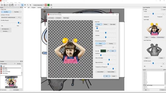Image resolution: width=166 pixels, height=93 pixels.
Task: Toggle the Locked checkbox
Action: point(162,10)
